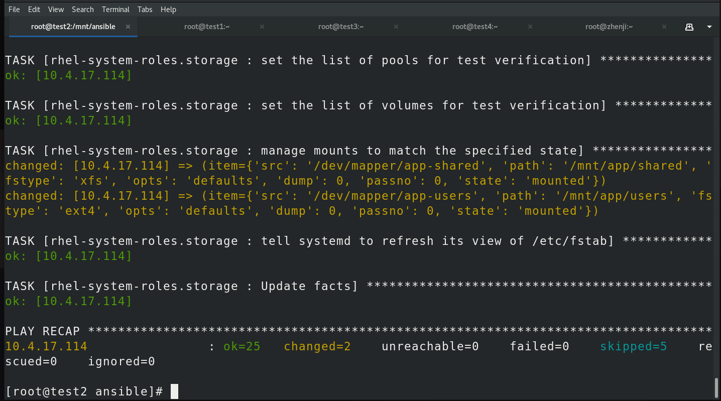Click the '/dev/mapper/app-users' changed line
The width and height of the screenshot is (721, 401).
(358, 203)
